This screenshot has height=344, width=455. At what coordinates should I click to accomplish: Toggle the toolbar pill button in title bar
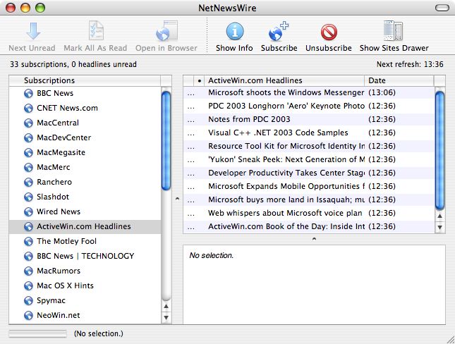(x=442, y=8)
